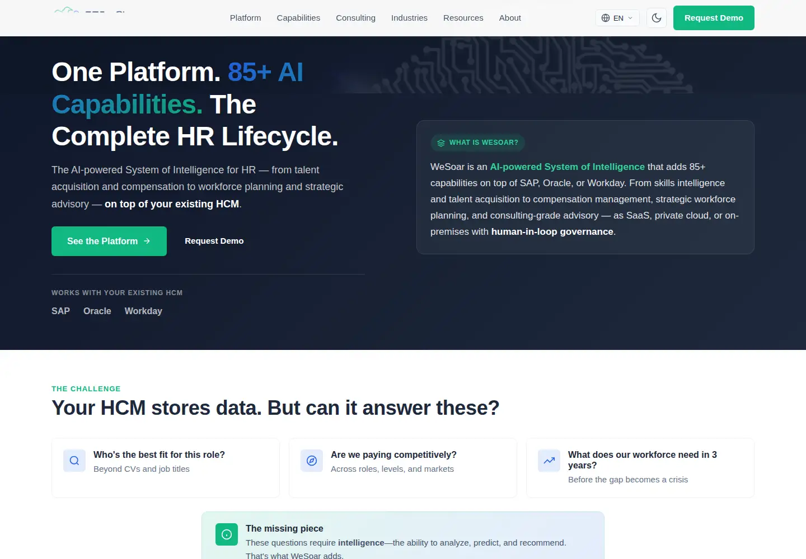806x559 pixels.
Task: Click 'The missing piece' heading
Action: 284,528
